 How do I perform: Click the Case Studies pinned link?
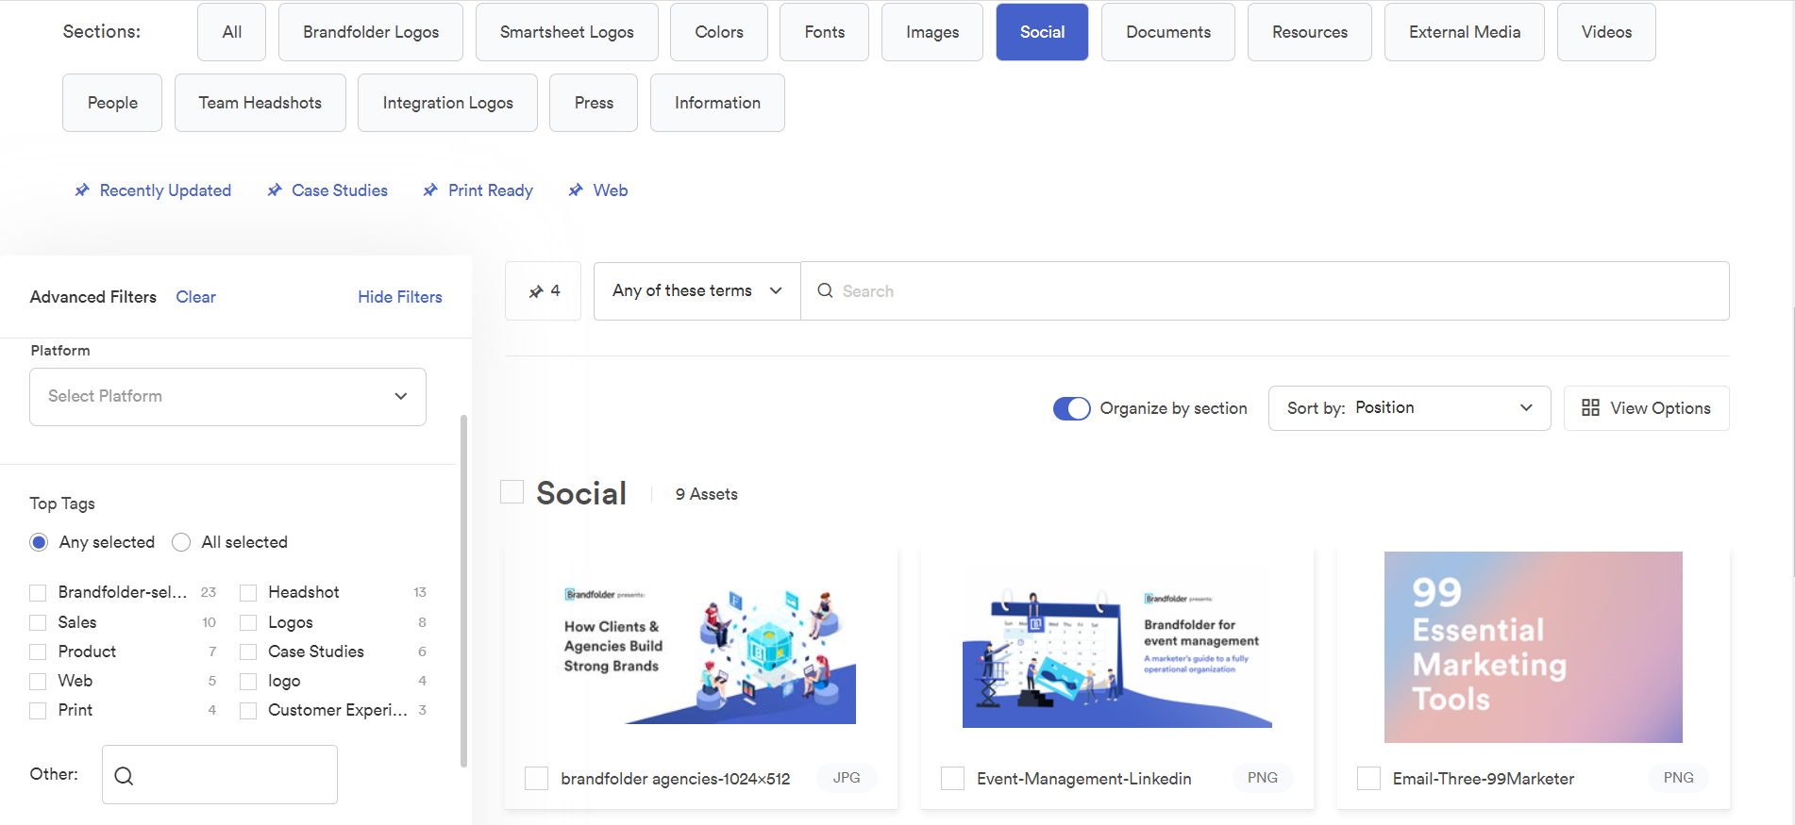pyautogui.click(x=340, y=190)
